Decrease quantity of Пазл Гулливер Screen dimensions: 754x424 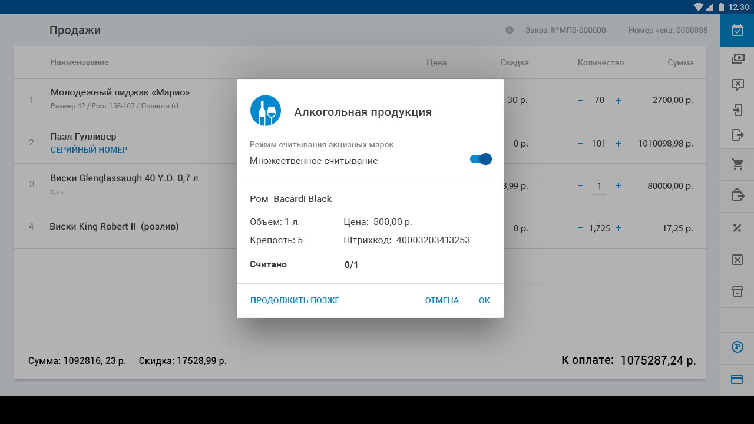click(581, 144)
